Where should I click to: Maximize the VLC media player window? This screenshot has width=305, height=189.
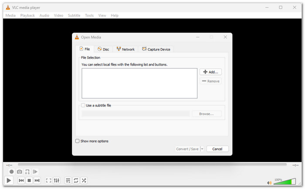click(281, 7)
